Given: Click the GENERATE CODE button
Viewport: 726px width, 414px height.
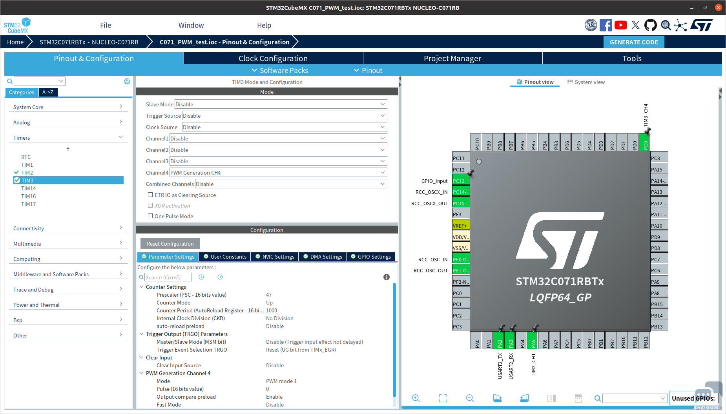Looking at the screenshot, I should pyautogui.click(x=634, y=42).
